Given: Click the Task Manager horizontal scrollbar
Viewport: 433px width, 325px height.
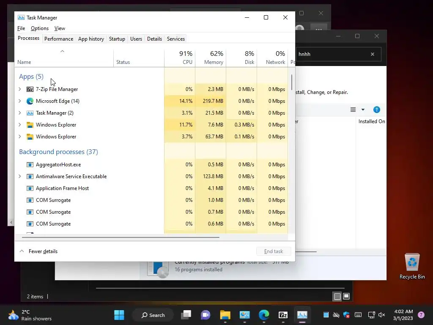Looking at the screenshot, I should click(x=121, y=237).
